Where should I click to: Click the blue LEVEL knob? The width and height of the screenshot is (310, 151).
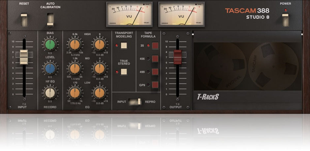(50, 69)
